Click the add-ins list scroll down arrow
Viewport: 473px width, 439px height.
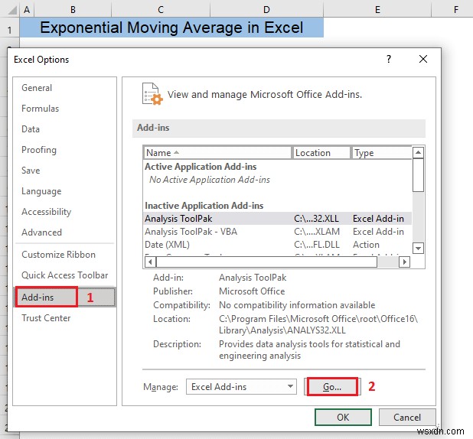click(x=418, y=248)
